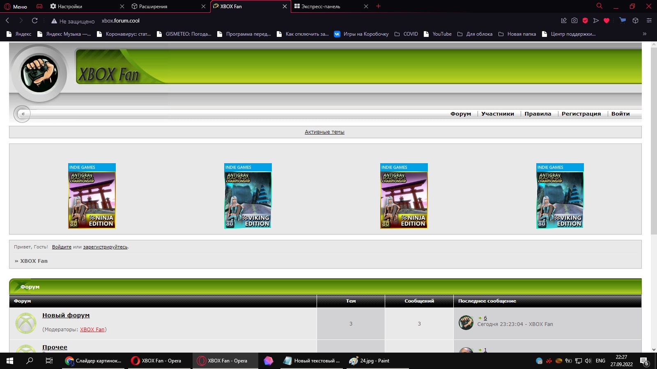The height and width of the screenshot is (369, 657).
Task: Click the Регистрация navigation link
Action: point(581,114)
